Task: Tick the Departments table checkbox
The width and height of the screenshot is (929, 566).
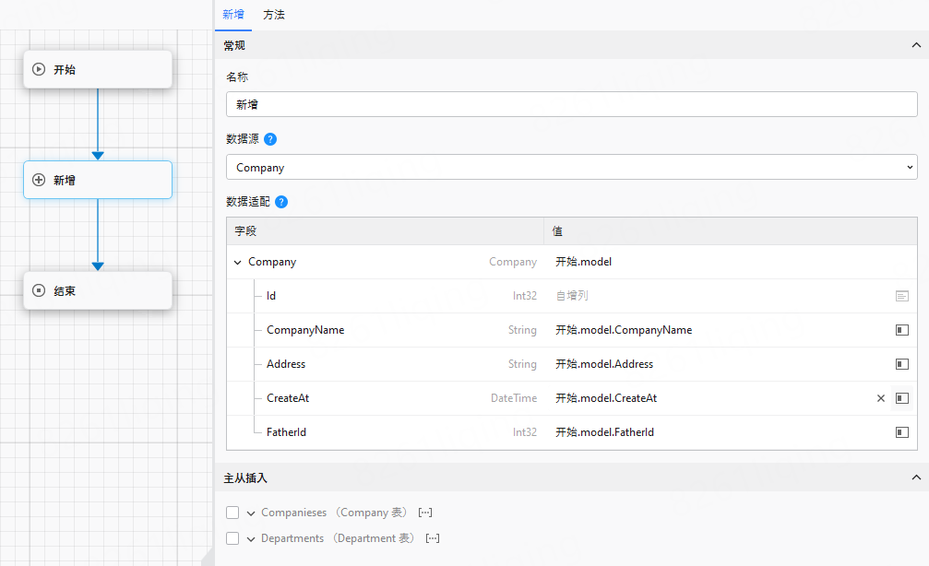Action: click(x=232, y=538)
